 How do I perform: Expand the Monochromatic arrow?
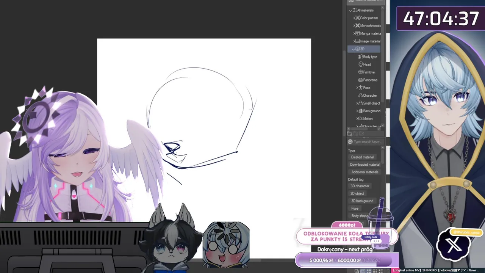(354, 26)
